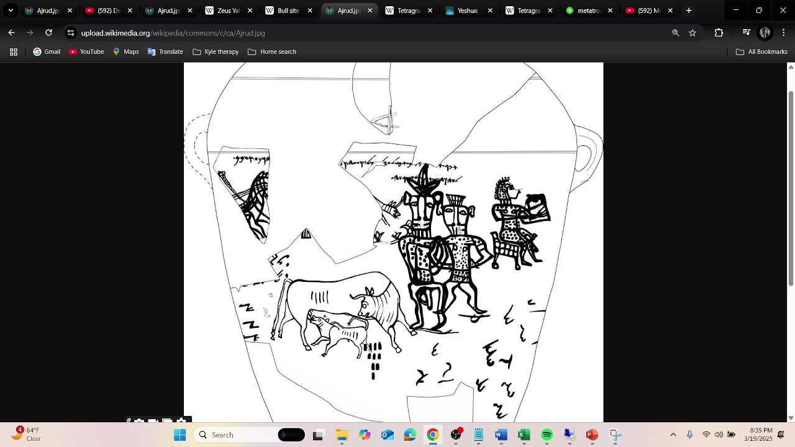The width and height of the screenshot is (795, 447).
Task: Open the Chrome three-dot menu
Action: (x=783, y=33)
